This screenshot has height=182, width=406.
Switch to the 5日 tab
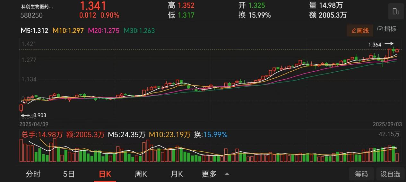pos(69,174)
